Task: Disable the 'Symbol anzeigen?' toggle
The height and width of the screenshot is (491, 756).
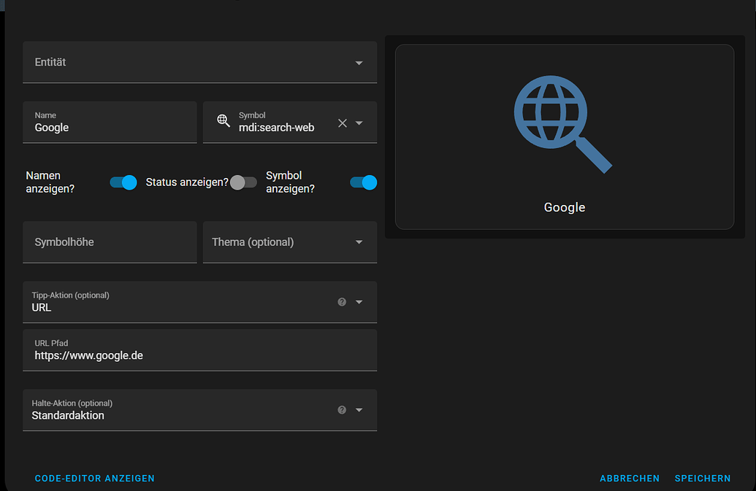Action: tap(362, 182)
